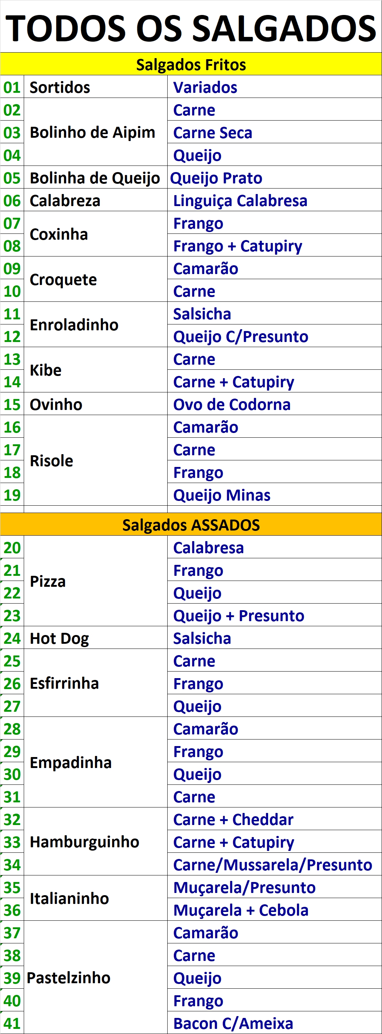Select the Bolinho de Aipim cell
The width and height of the screenshot is (382, 1034).
96,132
